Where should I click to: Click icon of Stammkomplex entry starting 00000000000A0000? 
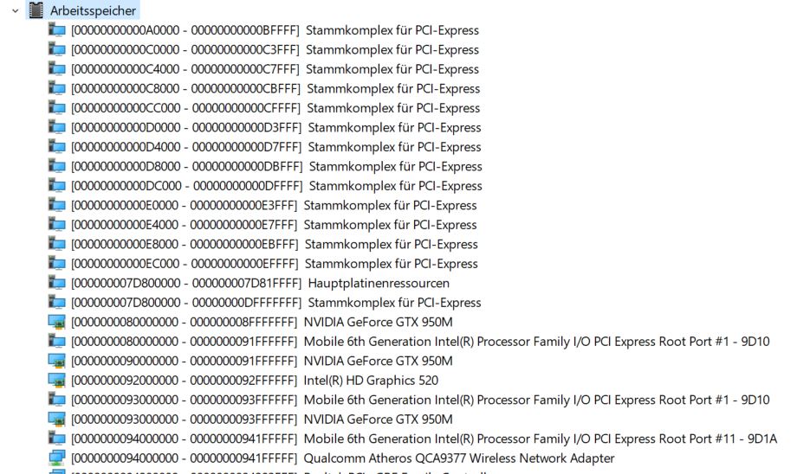57,30
